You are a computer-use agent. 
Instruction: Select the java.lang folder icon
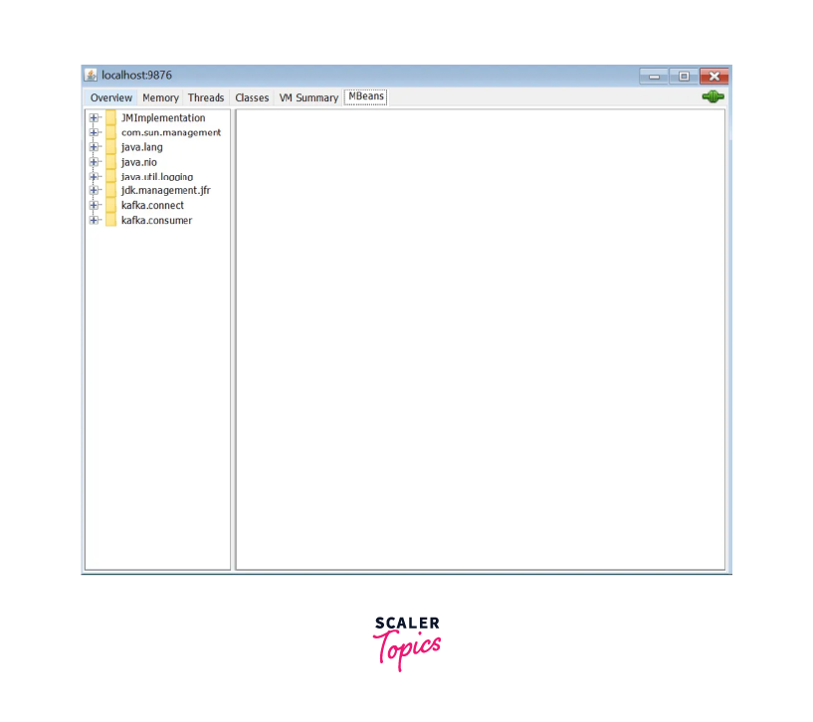click(x=111, y=147)
